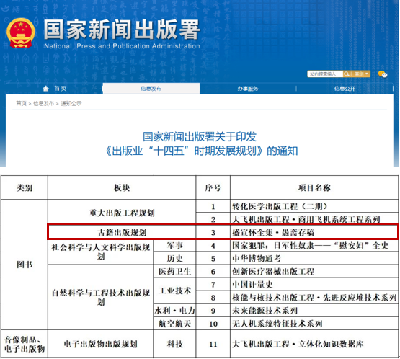This screenshot has height=359, width=400.
Task: Click the National Press and Publication Administration text
Action: 122,46
